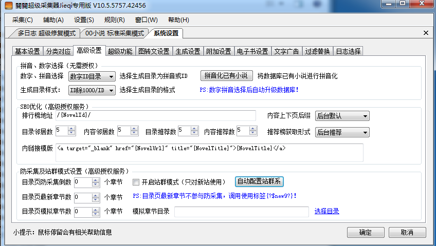Viewport: 436px width, 246px height.
Task: Open the 基本设置 tab
Action: [x=27, y=51]
